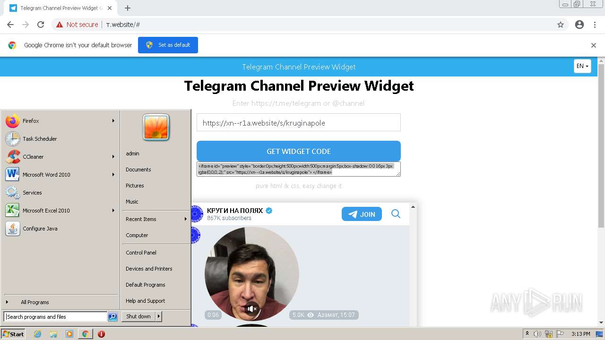Click the red stop-sign taskbar icon
The width and height of the screenshot is (605, 340).
click(101, 334)
